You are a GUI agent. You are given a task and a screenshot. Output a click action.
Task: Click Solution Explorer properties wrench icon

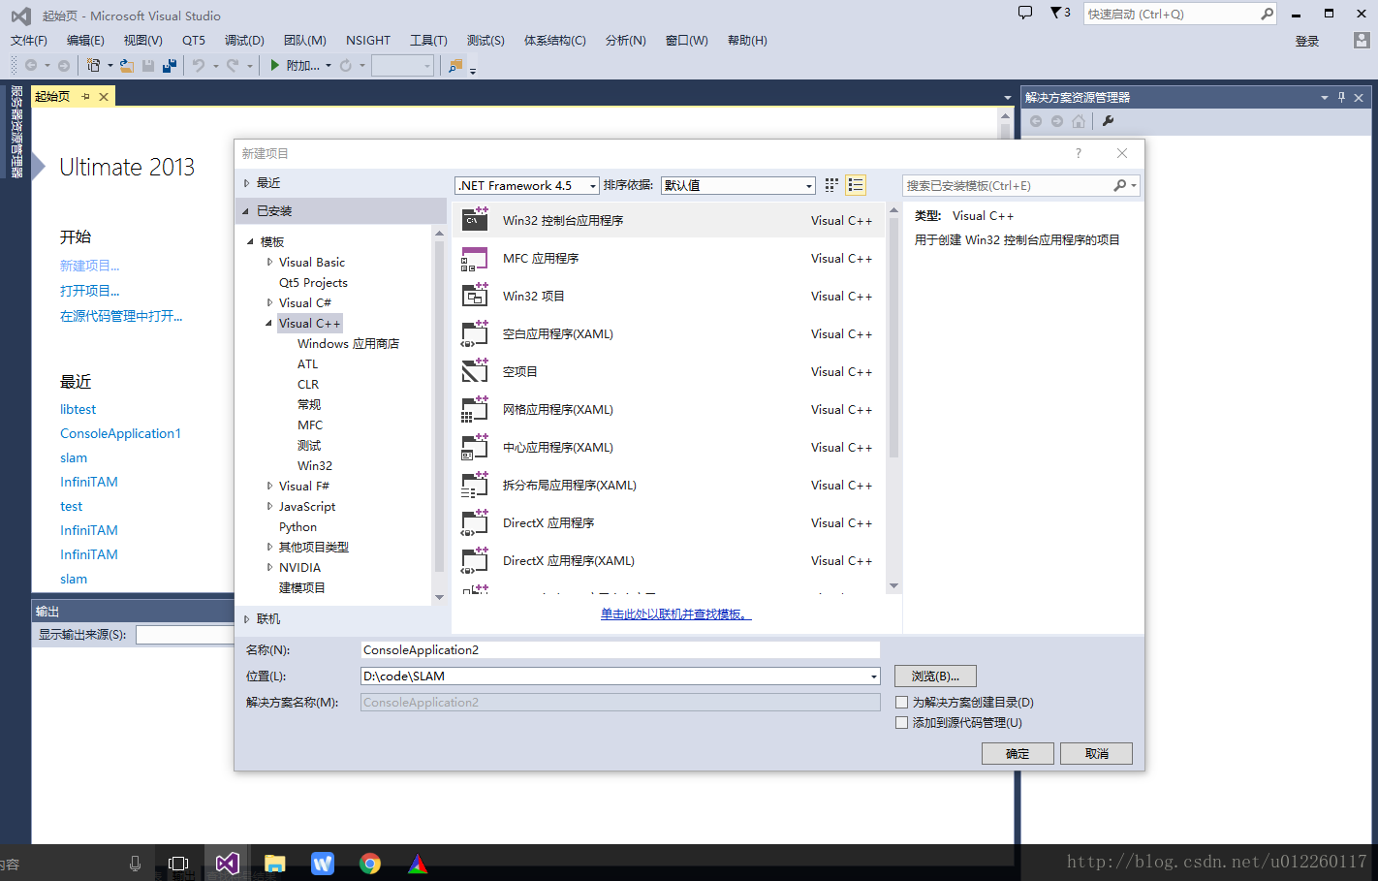tap(1108, 121)
